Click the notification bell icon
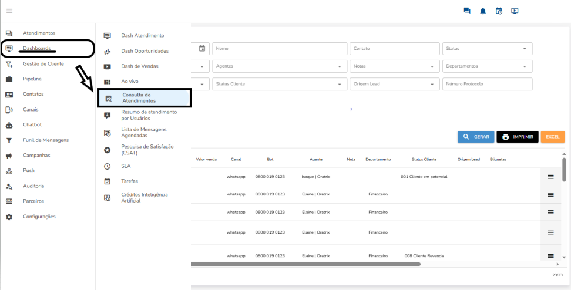The width and height of the screenshot is (571, 290). click(483, 11)
